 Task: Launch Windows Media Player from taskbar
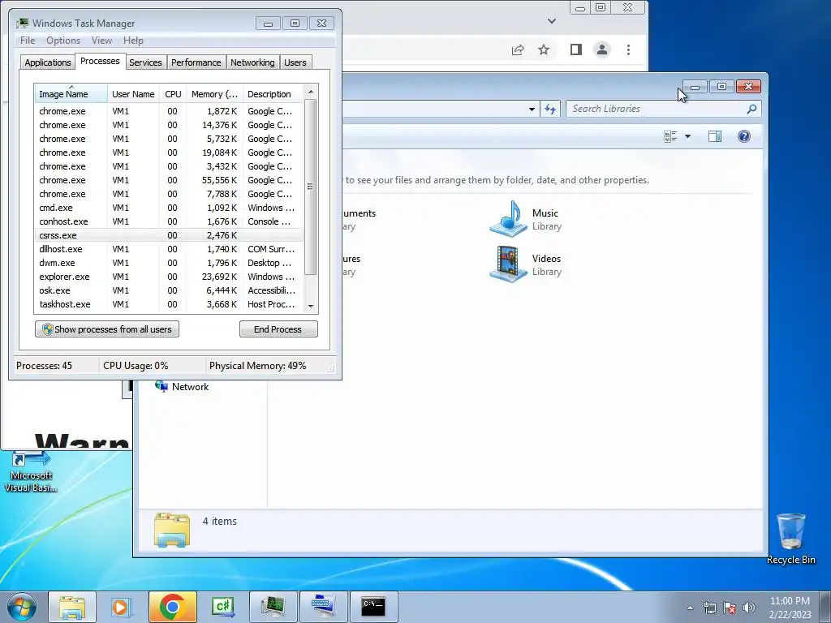120,607
